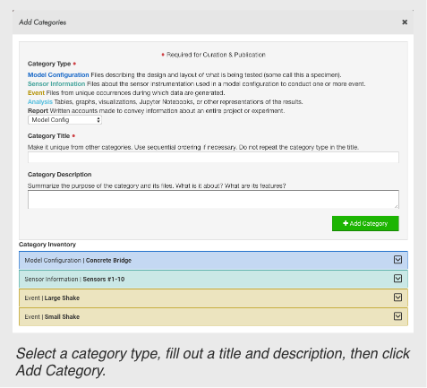The height and width of the screenshot is (388, 427).
Task: Click the resize handle of description box
Action: pos(396,206)
